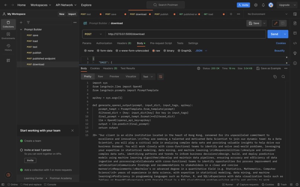The height and width of the screenshot is (187, 300).
Task: Switch response view to Raw
Action: [100, 76]
